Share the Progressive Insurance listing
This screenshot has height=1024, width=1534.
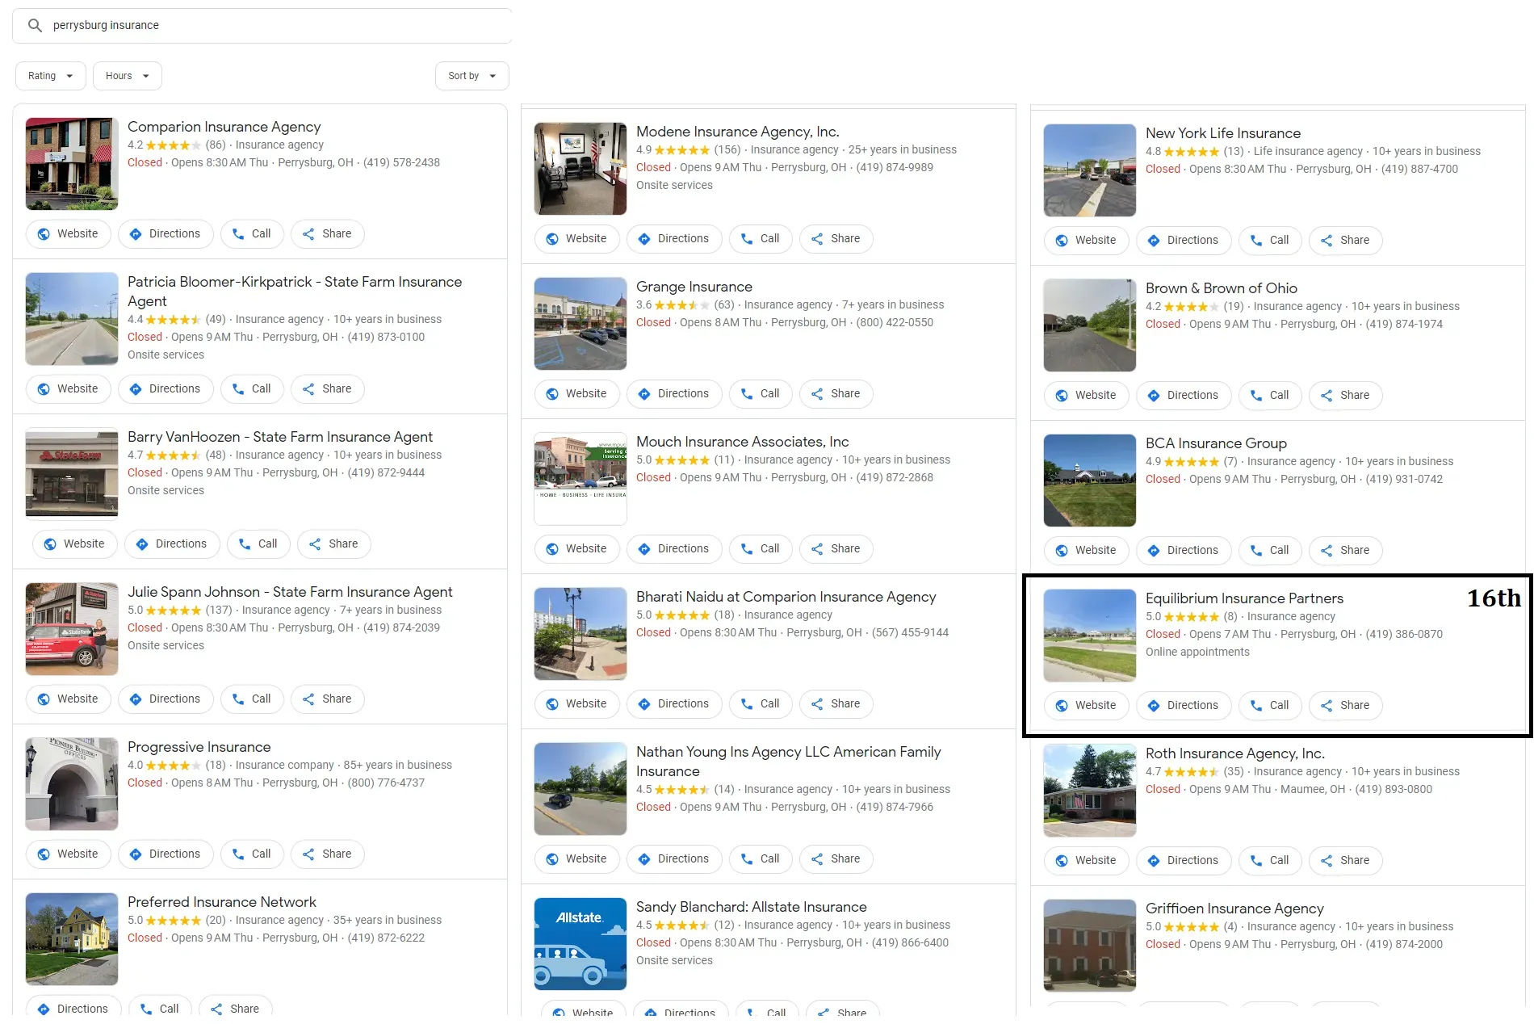point(327,854)
